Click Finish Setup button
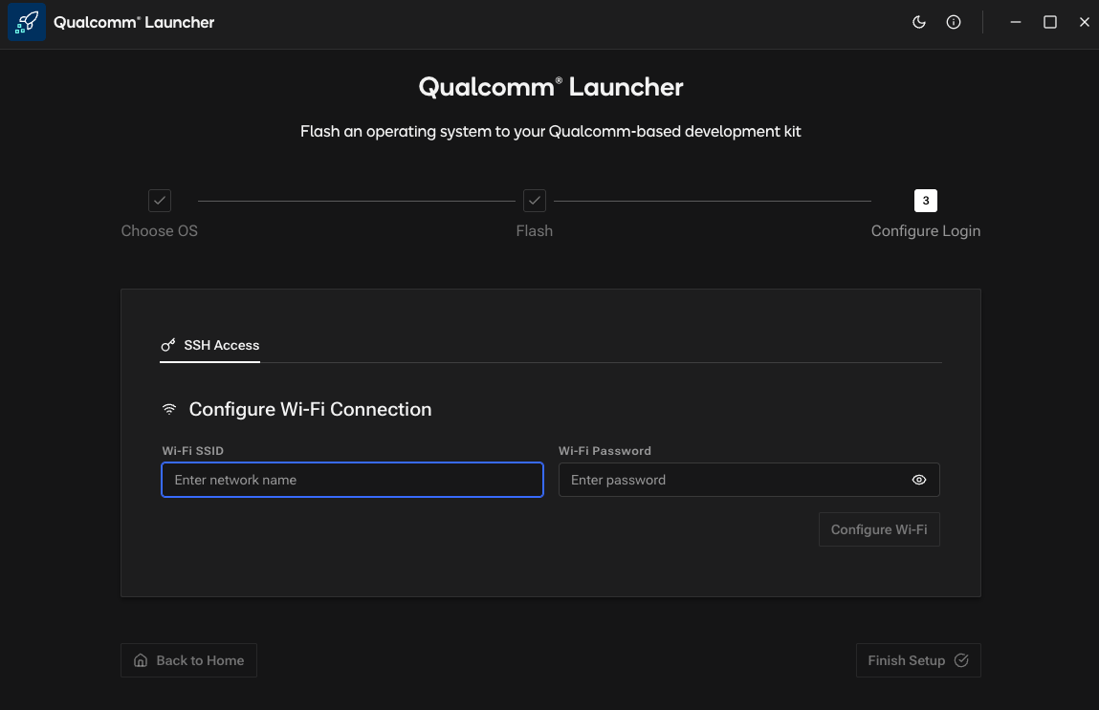Screen dimensions: 1099x710 click(918, 660)
